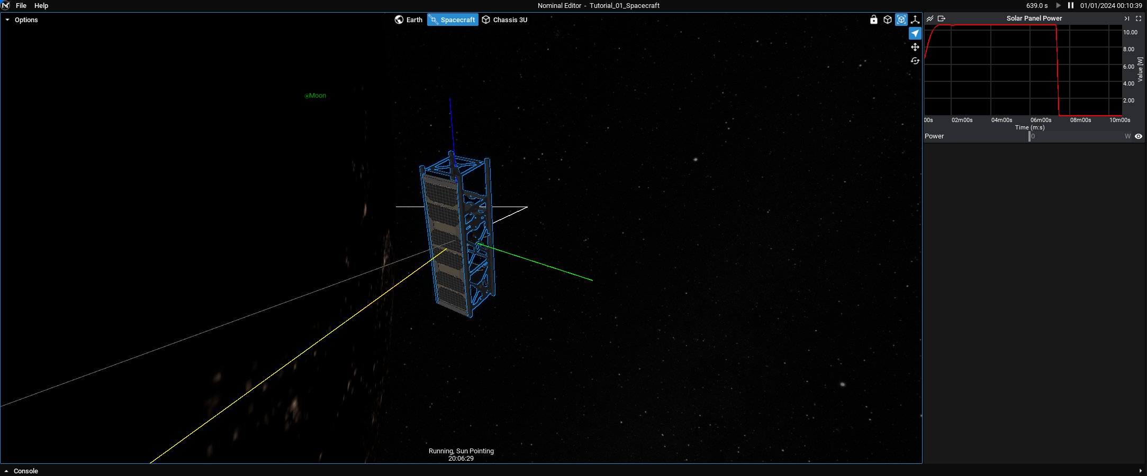Click the camera lock icon

[873, 20]
